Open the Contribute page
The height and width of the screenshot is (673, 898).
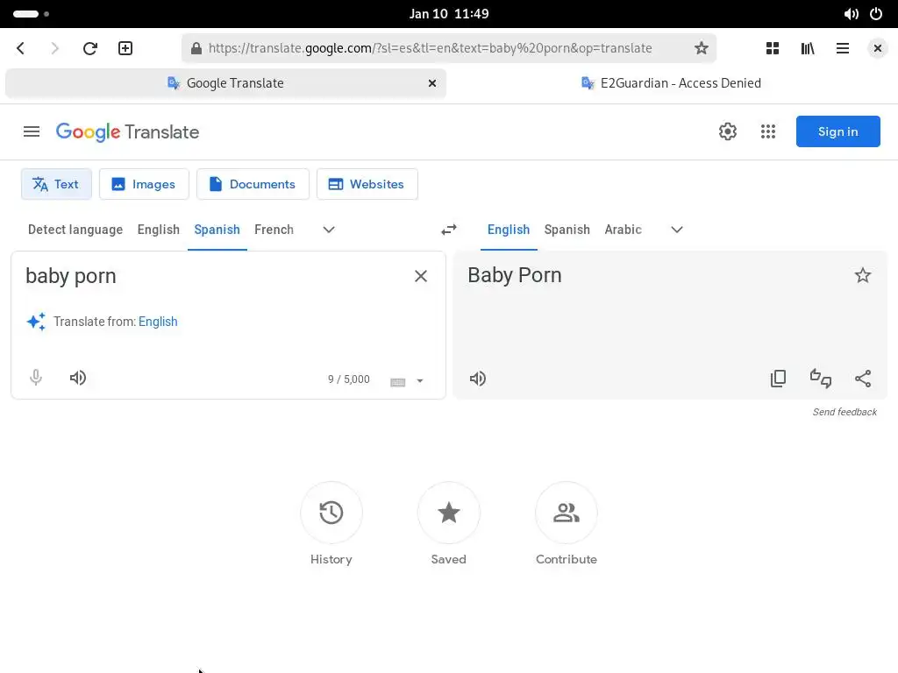tap(567, 513)
